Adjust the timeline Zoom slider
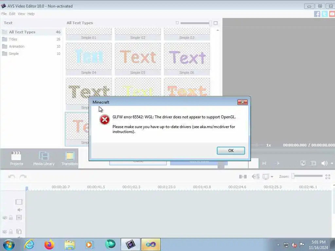Image resolution: width=335 pixels, height=251 pixels. (293, 176)
